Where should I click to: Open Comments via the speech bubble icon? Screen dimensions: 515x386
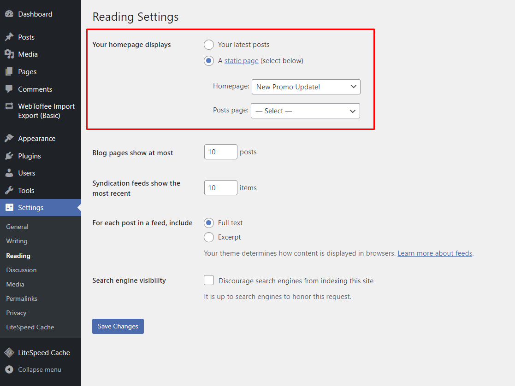(x=10, y=89)
